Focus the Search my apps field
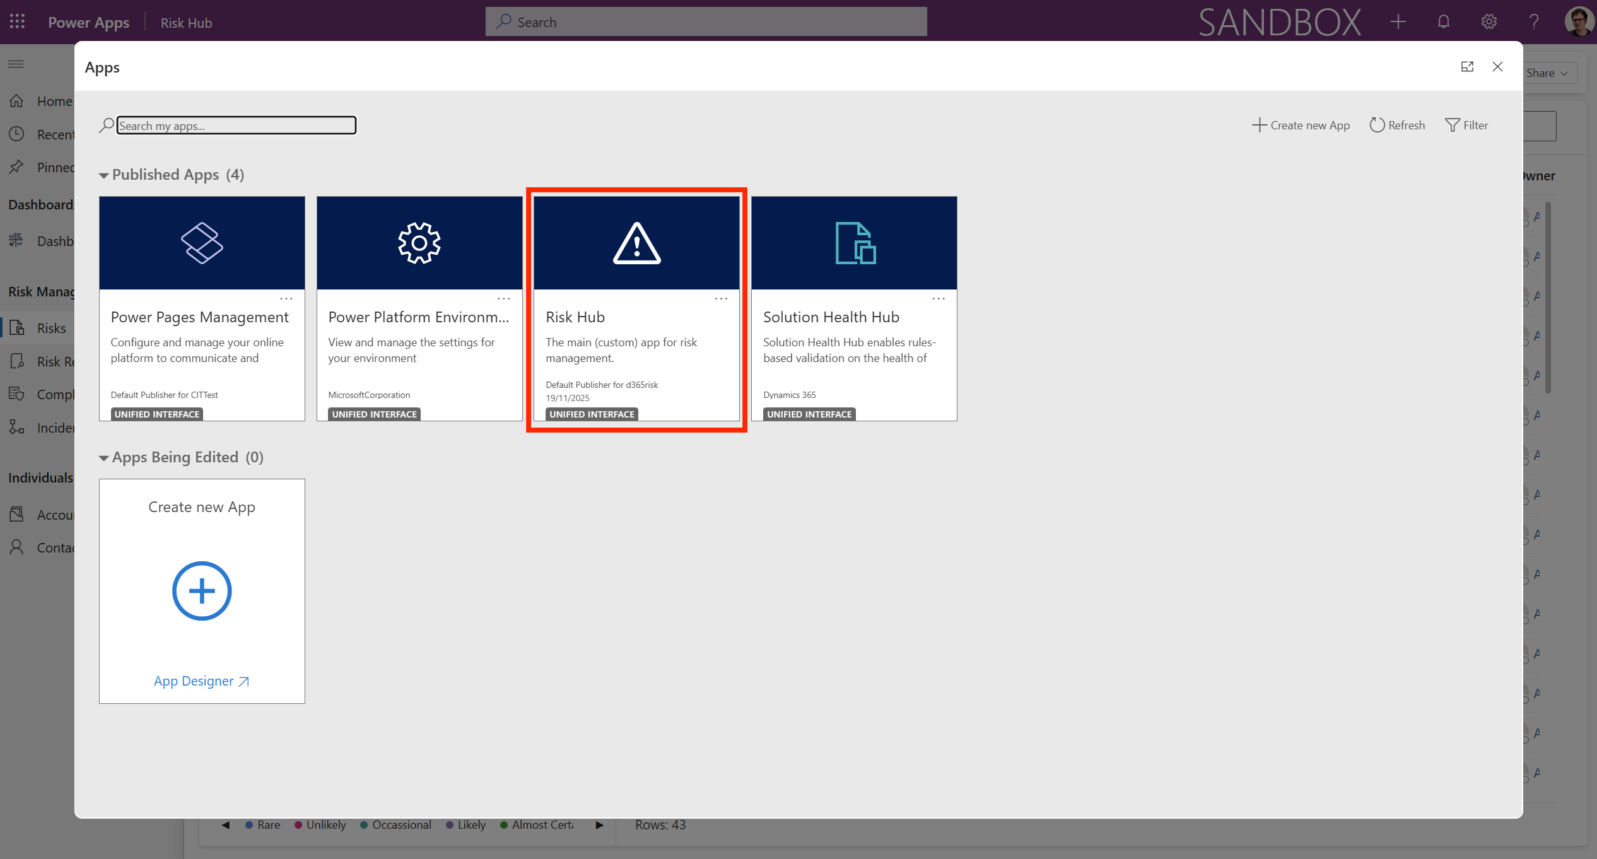This screenshot has height=859, width=1597. [x=236, y=126]
